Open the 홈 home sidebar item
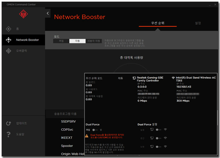Screen dimensions: 220x158 pyautogui.click(x=23, y=29)
